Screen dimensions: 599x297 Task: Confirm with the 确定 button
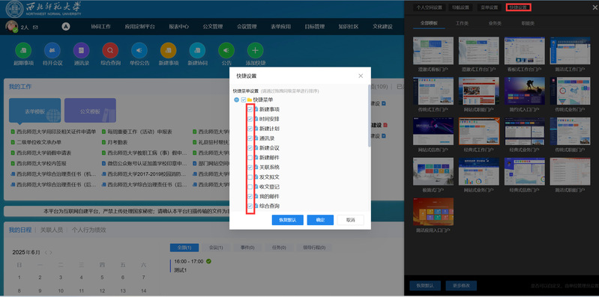[321, 220]
